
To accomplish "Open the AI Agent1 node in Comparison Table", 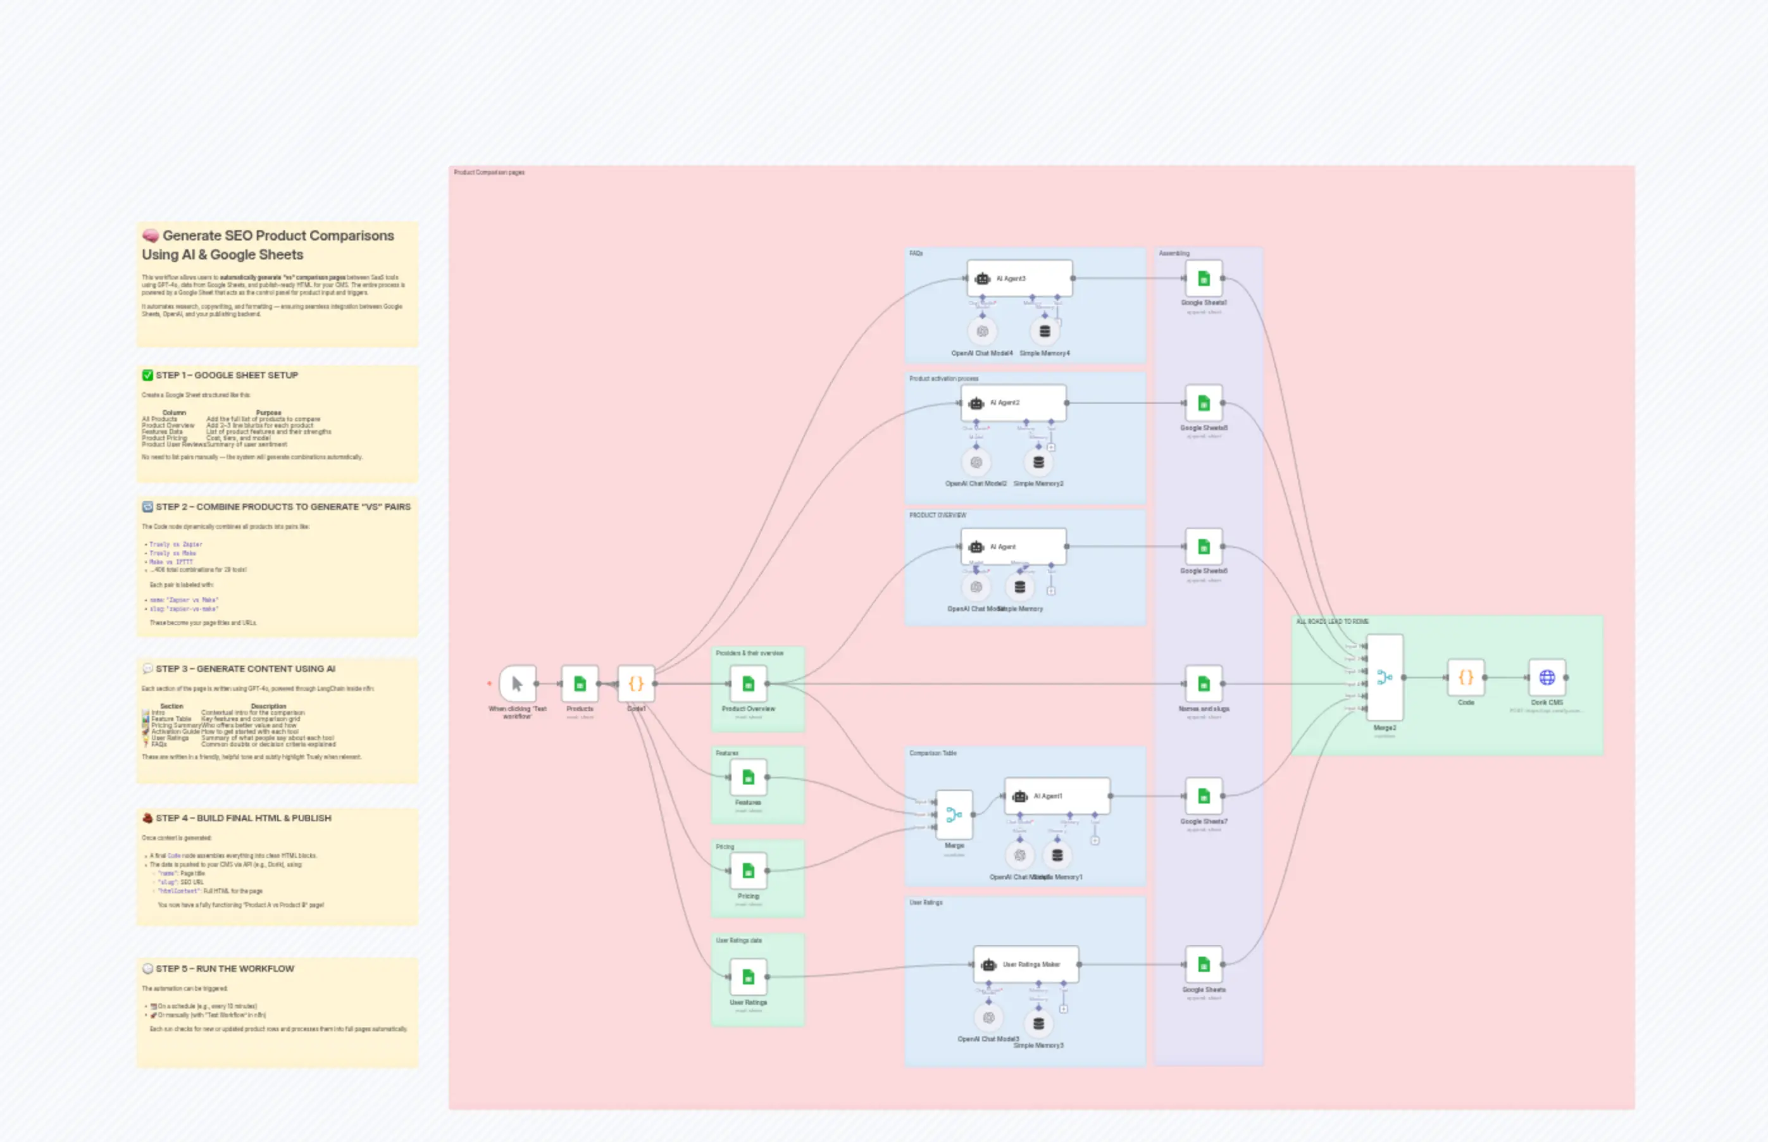I will (x=1056, y=795).
